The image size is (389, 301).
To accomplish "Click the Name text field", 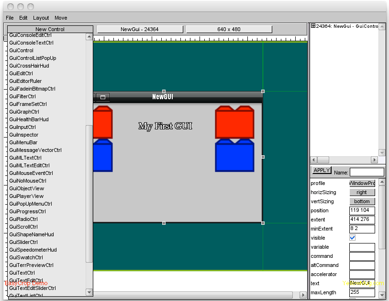I will [x=367, y=172].
